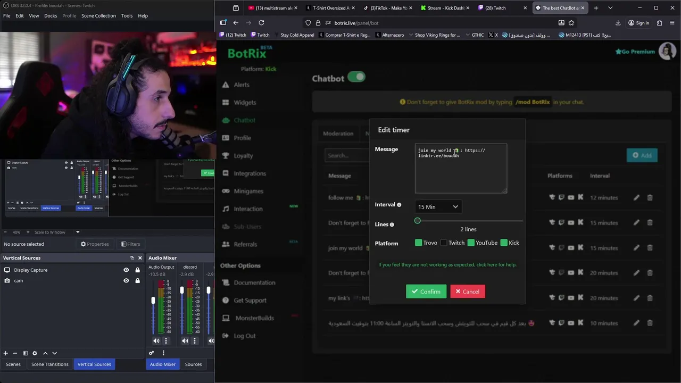Enable the Twitch platform checkbox
This screenshot has height=383, width=681.
444,243
